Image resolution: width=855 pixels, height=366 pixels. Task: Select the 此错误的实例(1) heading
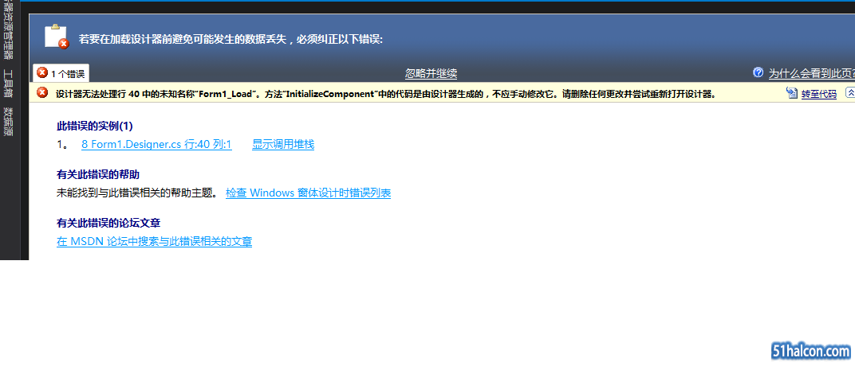(x=95, y=127)
